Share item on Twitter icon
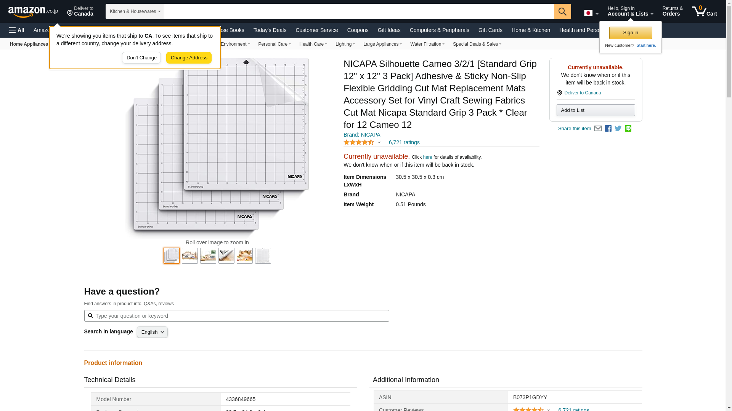The image size is (732, 411). 618,129
